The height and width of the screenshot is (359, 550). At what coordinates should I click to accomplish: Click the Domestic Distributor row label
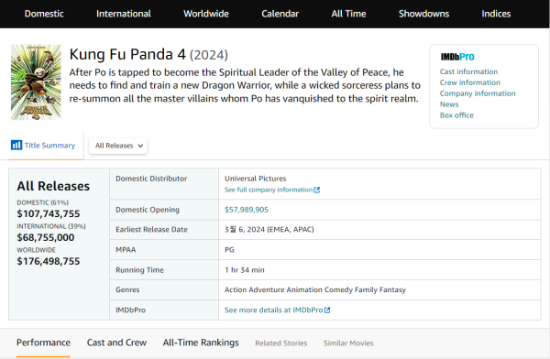coord(151,179)
